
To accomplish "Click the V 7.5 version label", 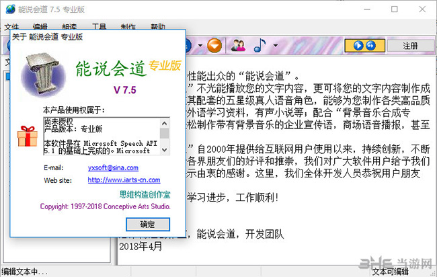I will [x=124, y=90].
